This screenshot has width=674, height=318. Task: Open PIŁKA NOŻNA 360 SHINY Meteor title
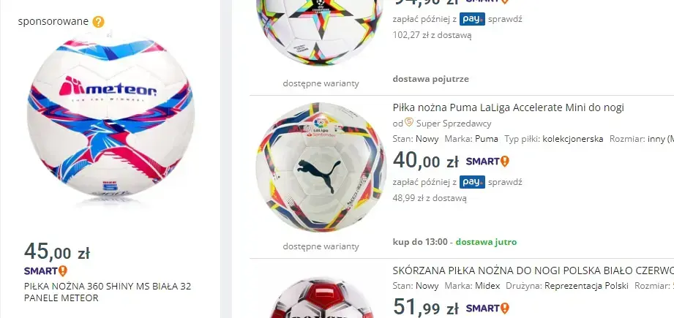click(x=108, y=292)
